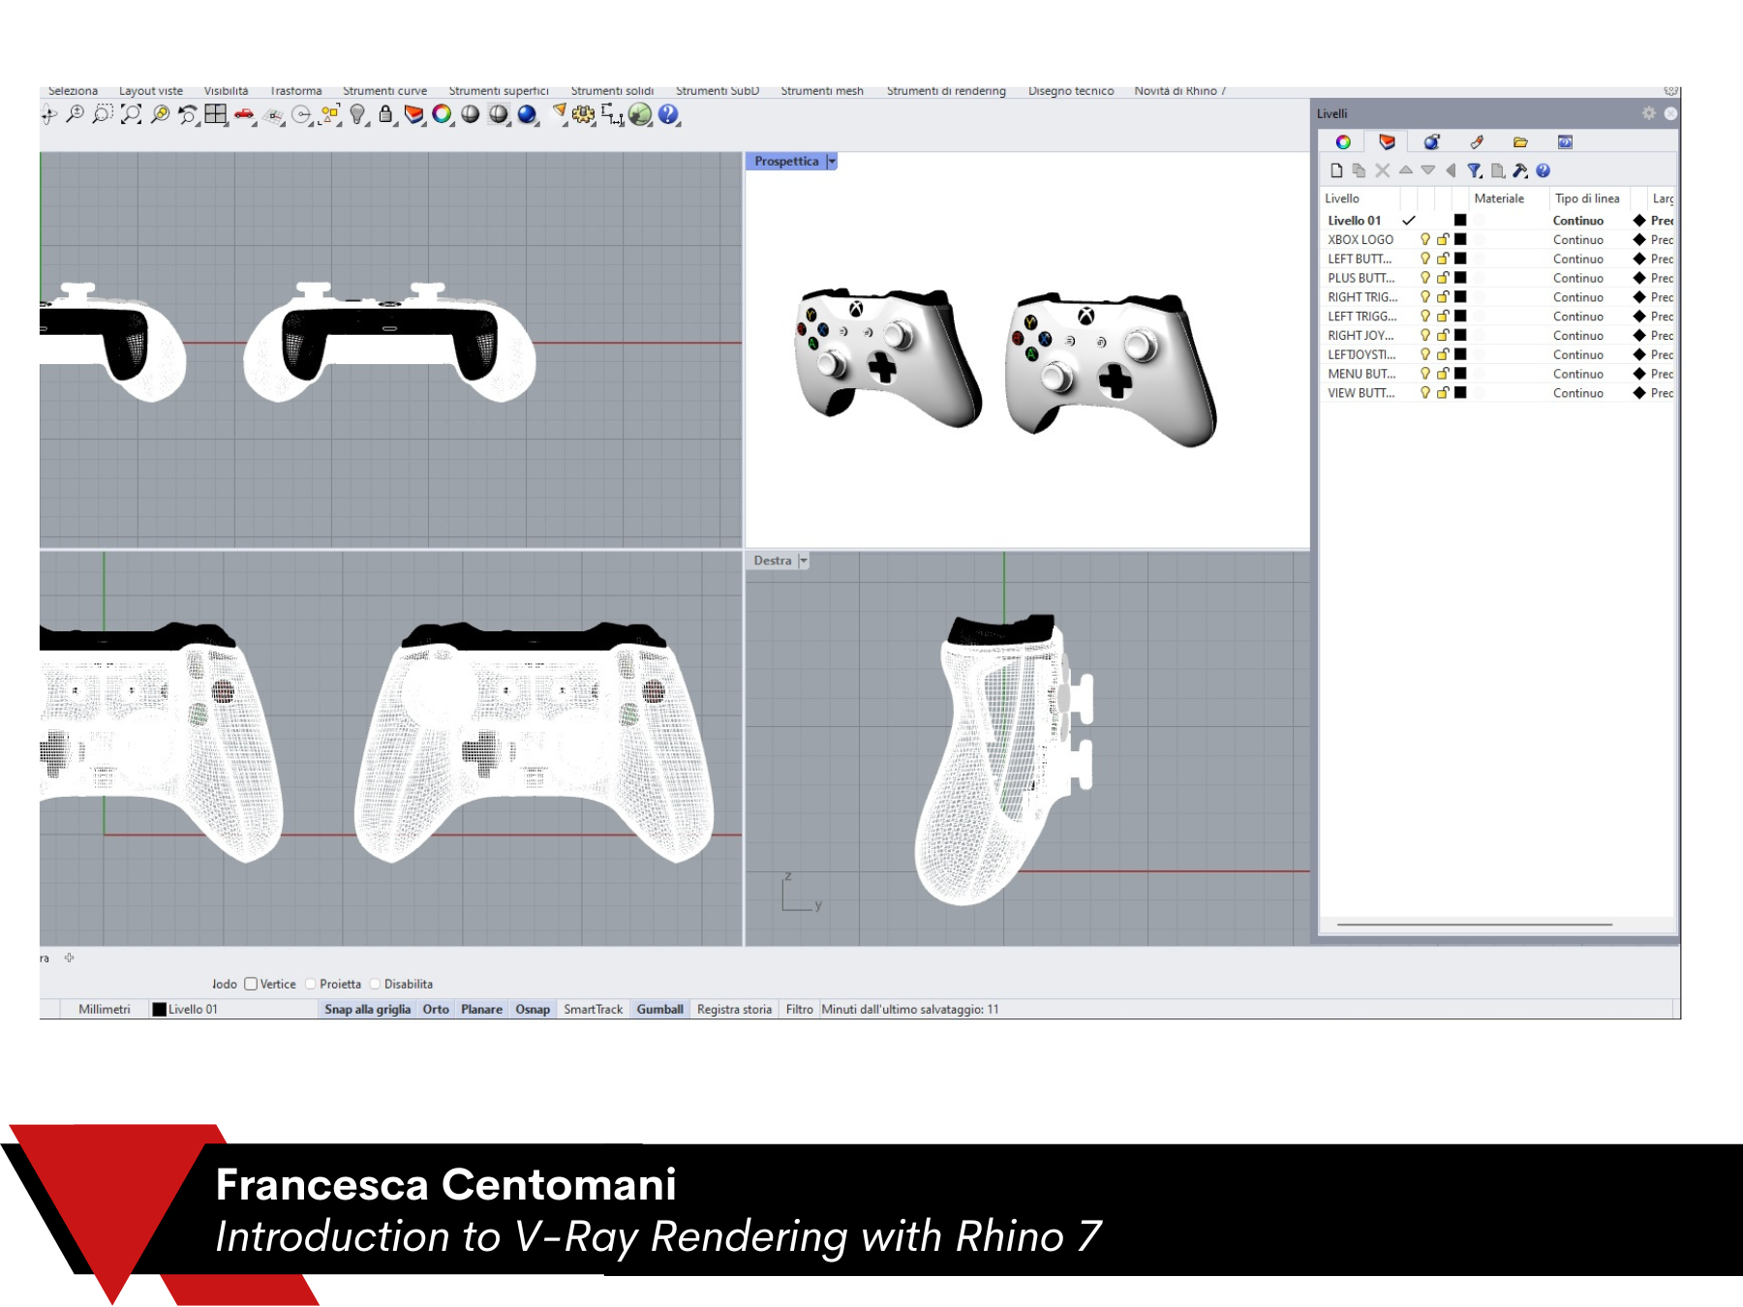Click the Livelli panel gear settings
This screenshot has width=1743, height=1307.
[1649, 113]
